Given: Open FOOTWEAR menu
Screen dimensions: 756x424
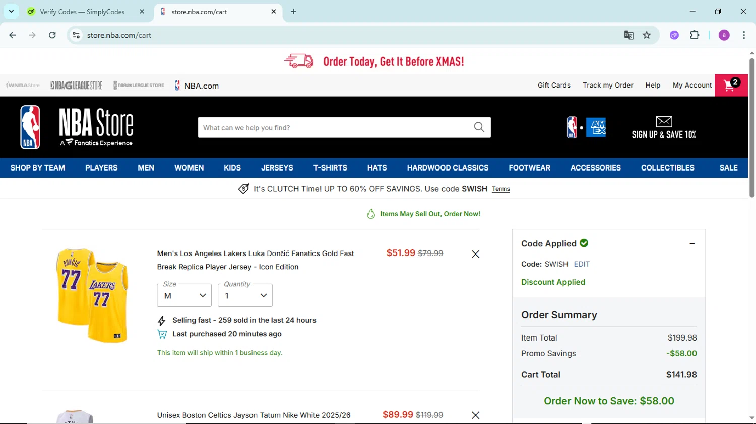Looking at the screenshot, I should click(529, 168).
